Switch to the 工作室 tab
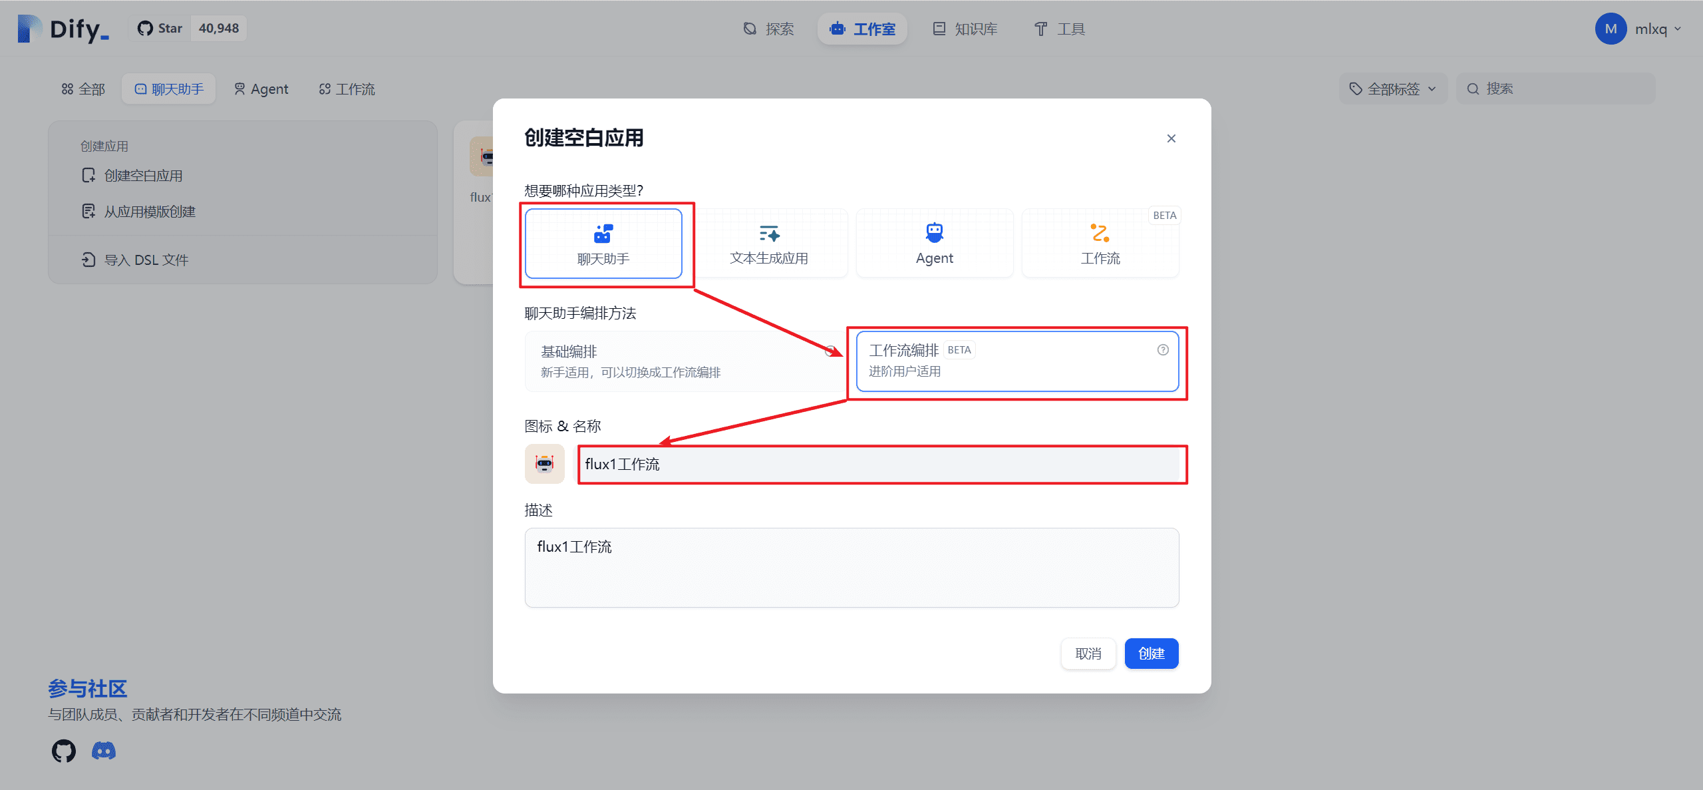Screen dimensions: 1703x790 click(862, 29)
